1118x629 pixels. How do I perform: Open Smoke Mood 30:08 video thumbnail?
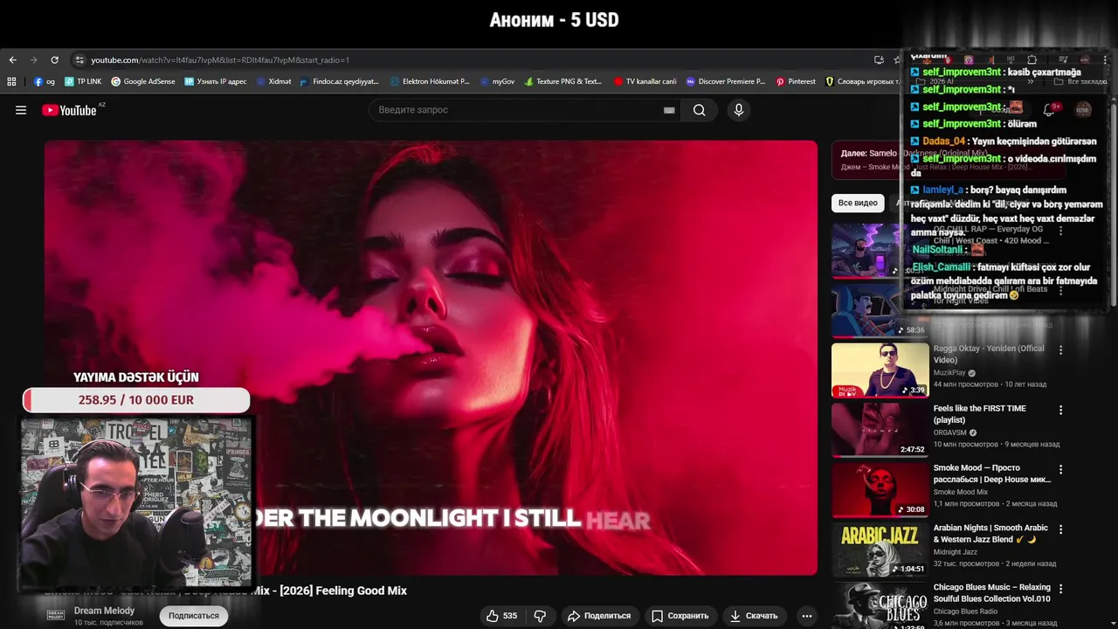coord(880,489)
